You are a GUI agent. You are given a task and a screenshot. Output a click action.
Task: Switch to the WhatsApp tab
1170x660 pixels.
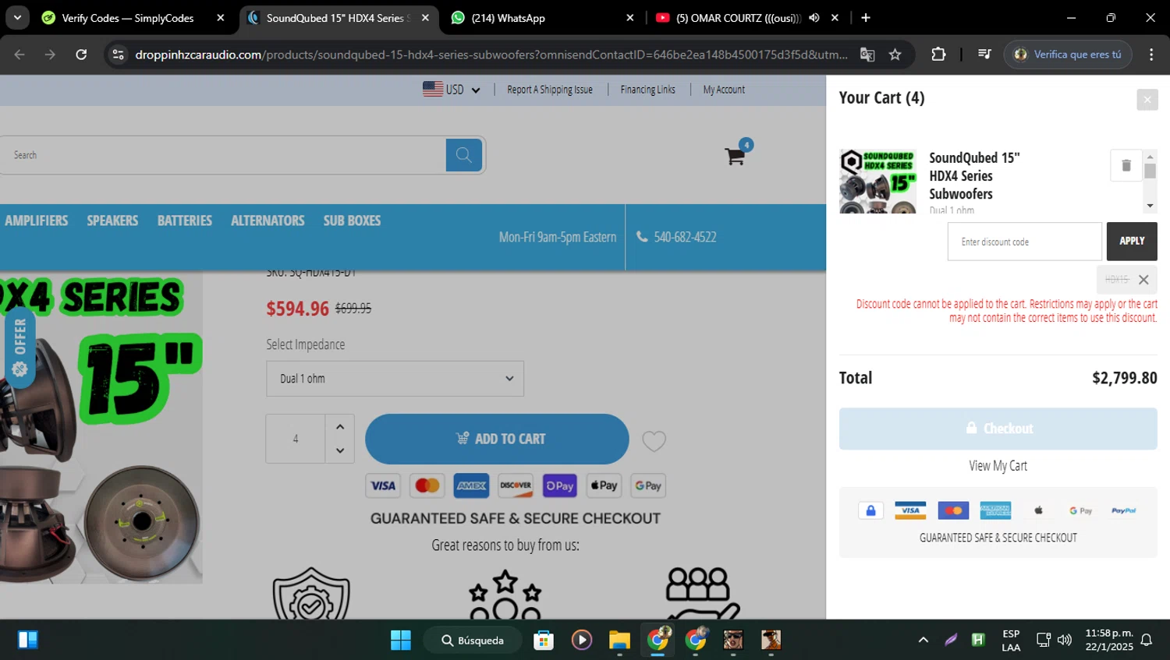pos(542,18)
